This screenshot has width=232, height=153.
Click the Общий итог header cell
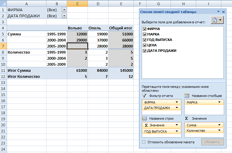point(121,28)
